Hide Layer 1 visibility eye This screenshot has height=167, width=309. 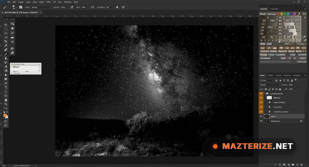click(261, 116)
